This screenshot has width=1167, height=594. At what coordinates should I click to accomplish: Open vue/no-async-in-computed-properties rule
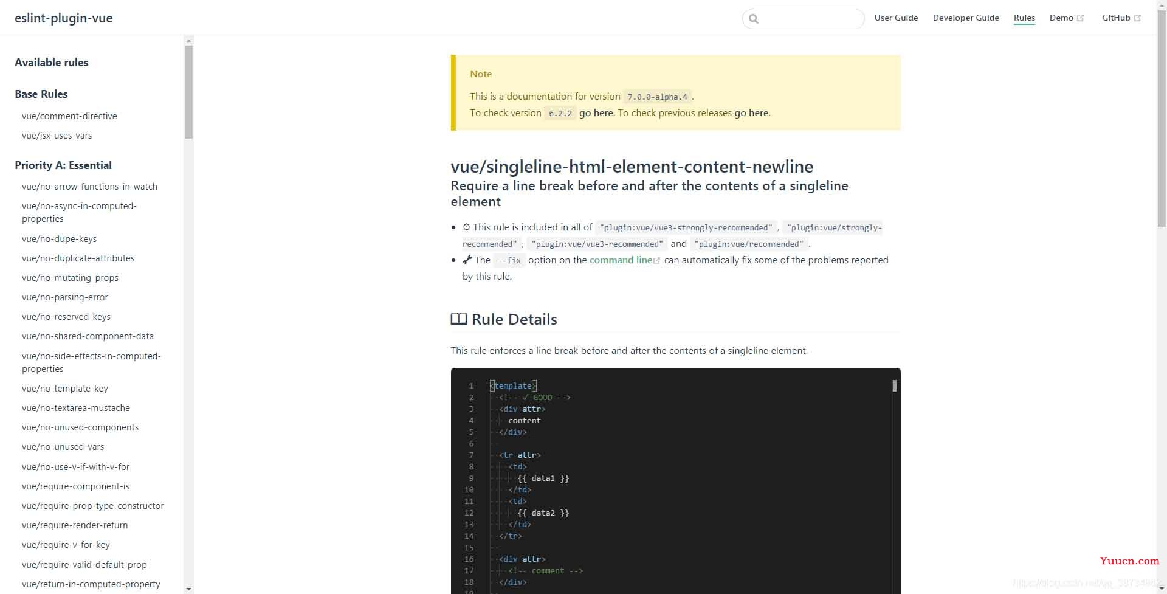point(79,212)
